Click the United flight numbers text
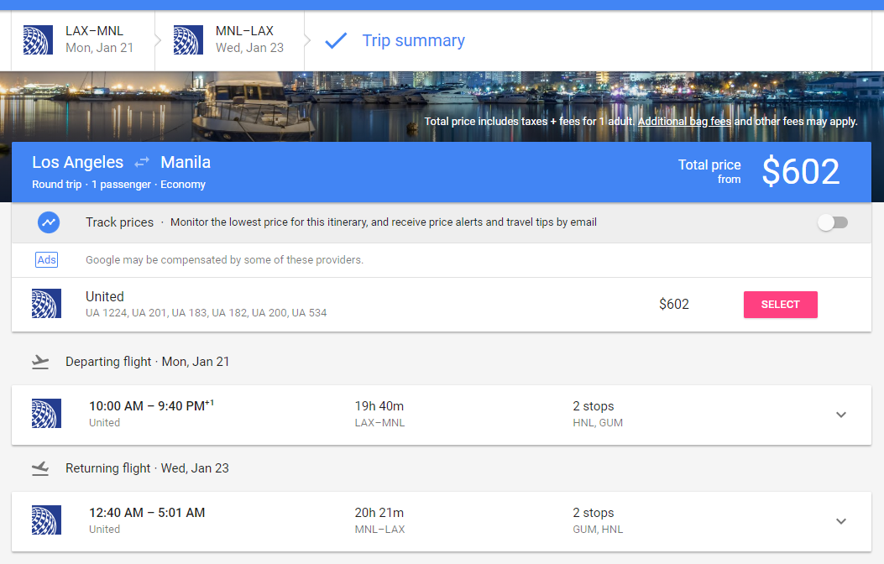Viewport: 884px width, 564px height. 206,313
